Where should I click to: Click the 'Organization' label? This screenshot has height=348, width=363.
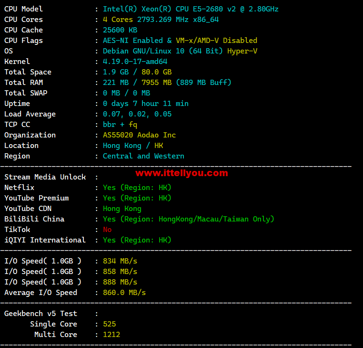30,135
